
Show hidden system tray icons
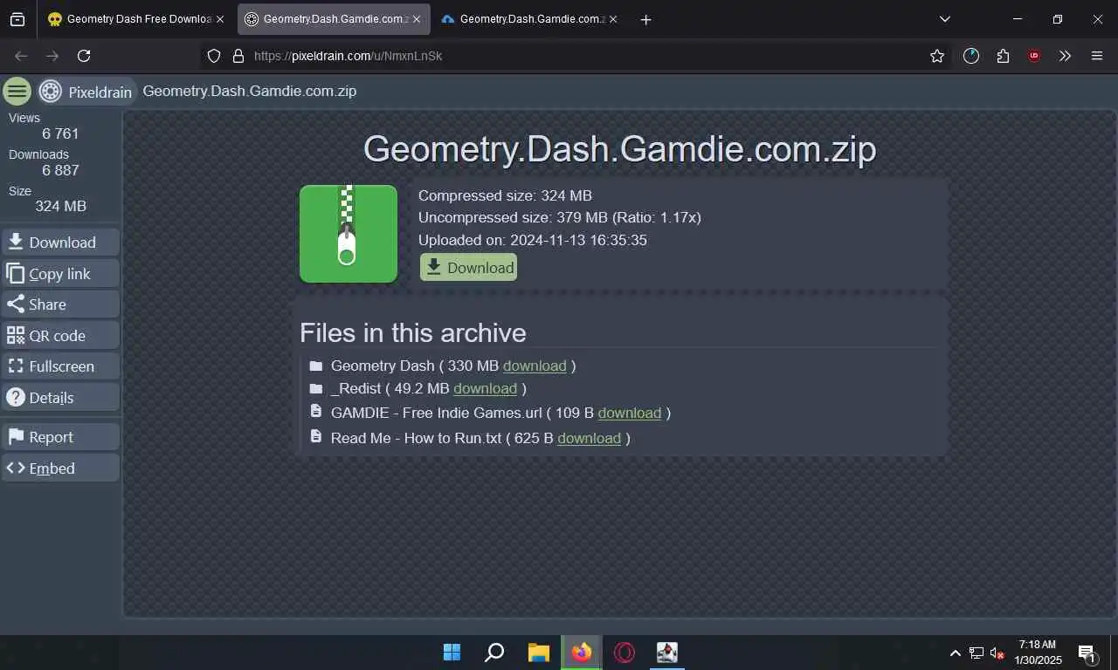pos(956,653)
